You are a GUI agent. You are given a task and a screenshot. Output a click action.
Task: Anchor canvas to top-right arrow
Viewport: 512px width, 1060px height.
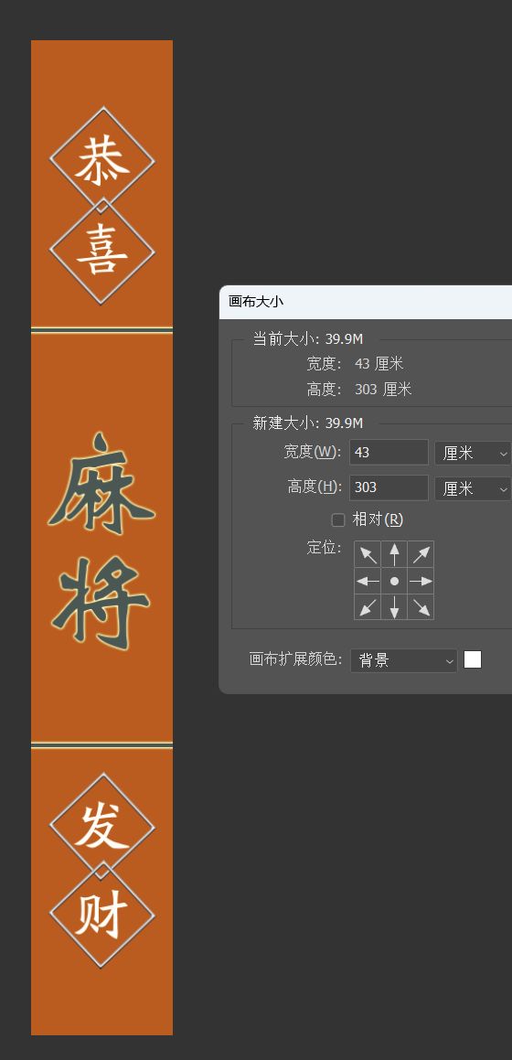[421, 554]
